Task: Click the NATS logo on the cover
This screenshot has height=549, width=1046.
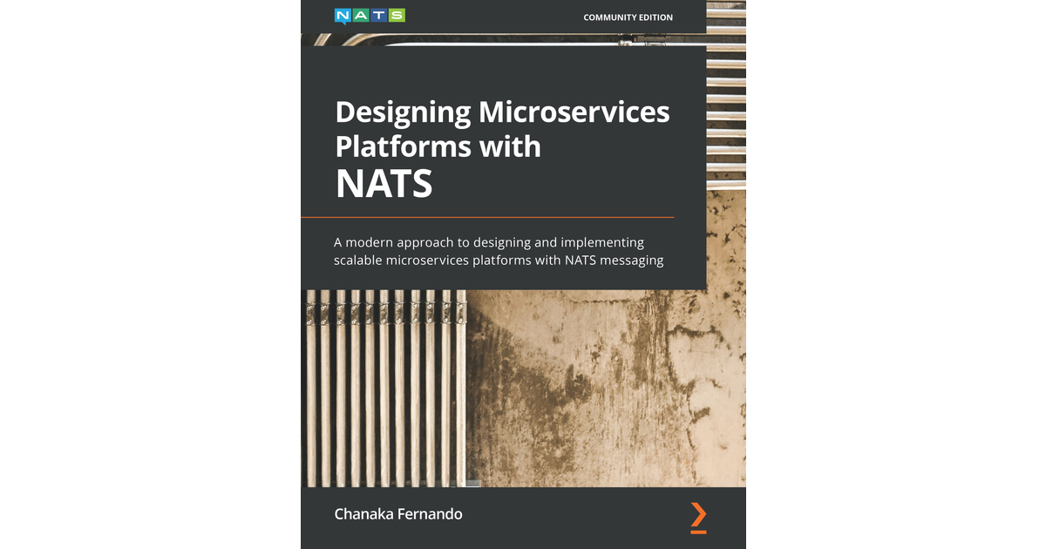Action: [370, 16]
